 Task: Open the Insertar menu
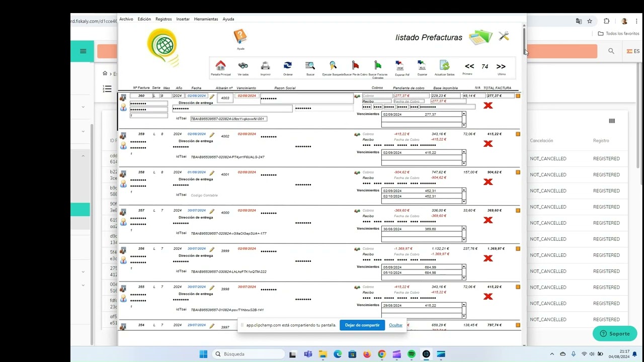point(183,19)
